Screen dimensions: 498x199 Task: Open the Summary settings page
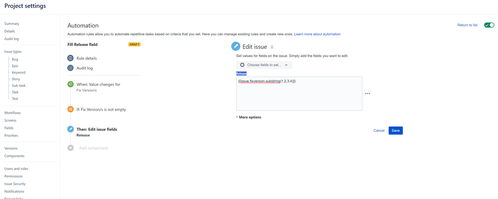click(12, 23)
